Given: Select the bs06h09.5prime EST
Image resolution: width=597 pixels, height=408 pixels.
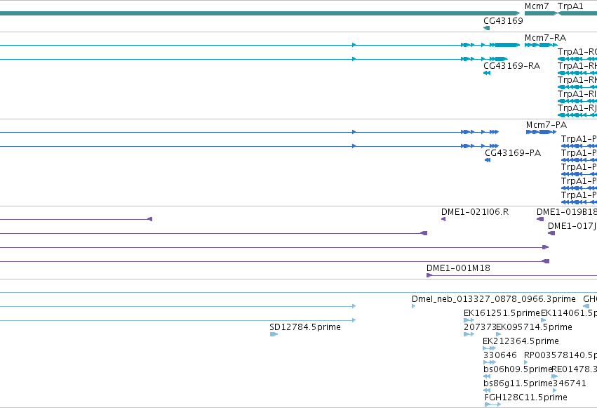Looking at the screenshot, I should 487,376.
